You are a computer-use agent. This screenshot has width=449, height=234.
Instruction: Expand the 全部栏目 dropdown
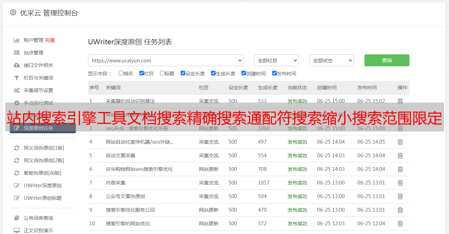click(276, 60)
